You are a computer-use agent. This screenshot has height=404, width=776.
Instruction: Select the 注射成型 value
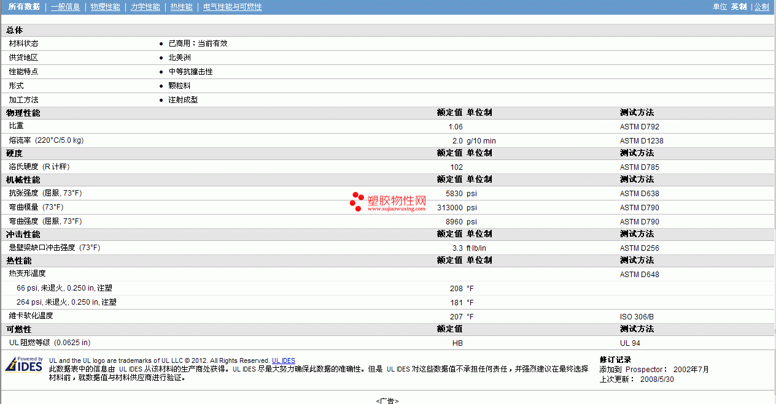pos(183,100)
